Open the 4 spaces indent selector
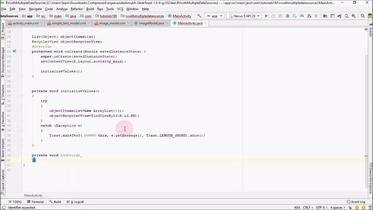 [337, 208]
